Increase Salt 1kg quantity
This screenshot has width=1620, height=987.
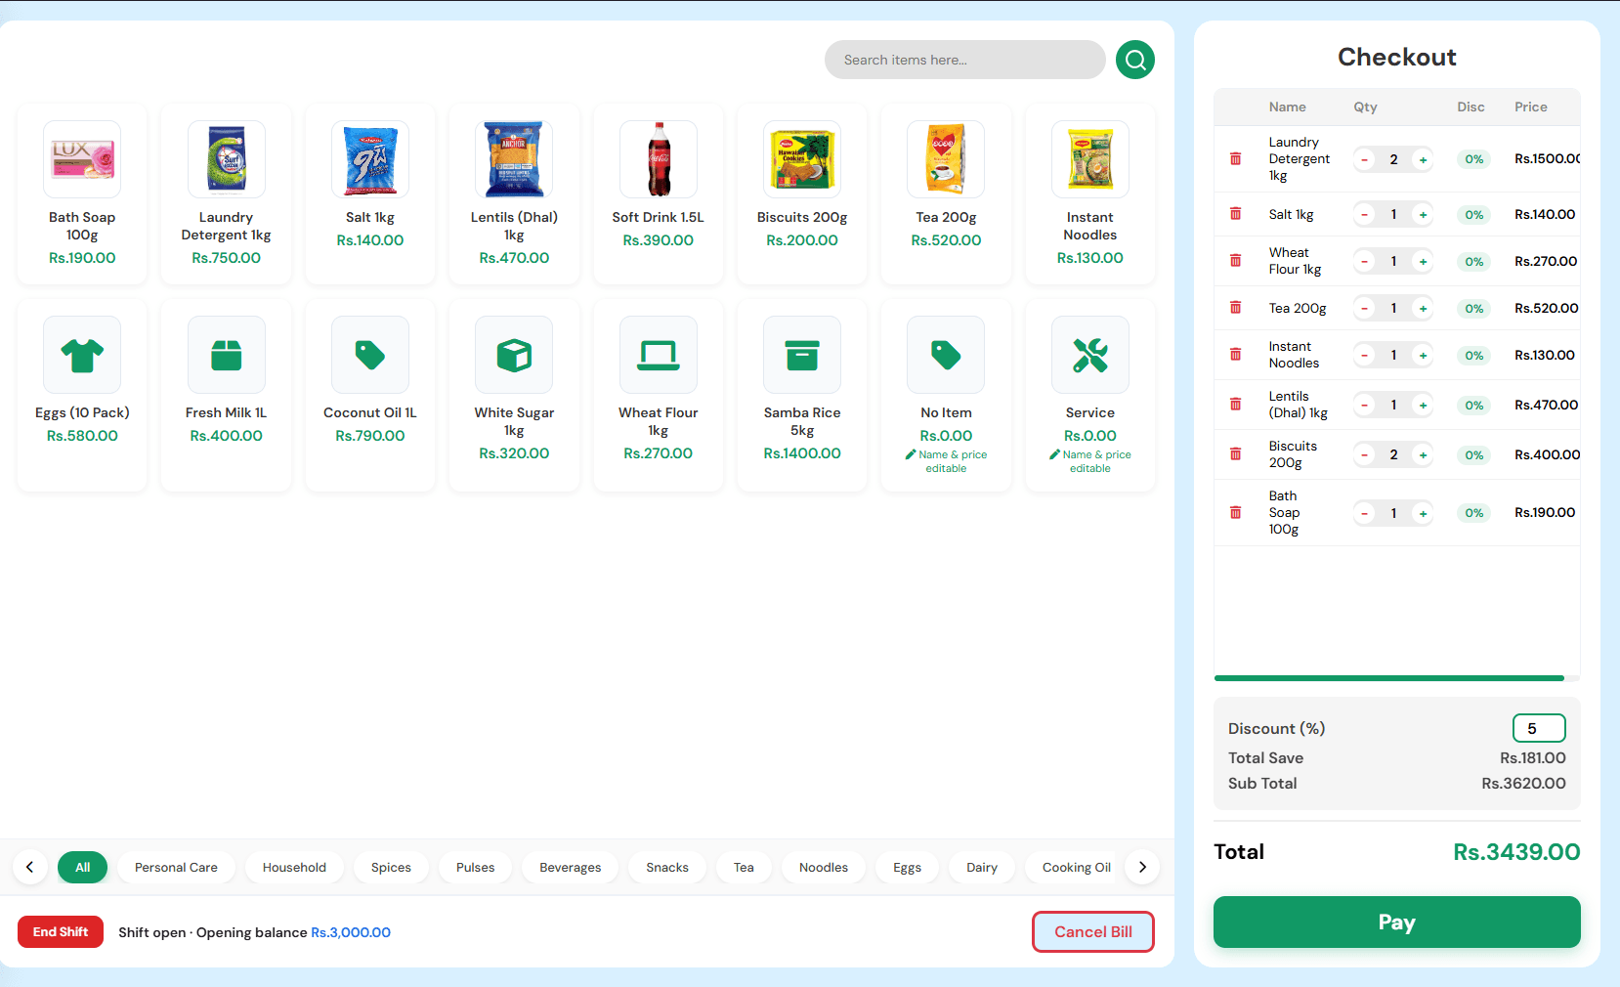(1423, 214)
